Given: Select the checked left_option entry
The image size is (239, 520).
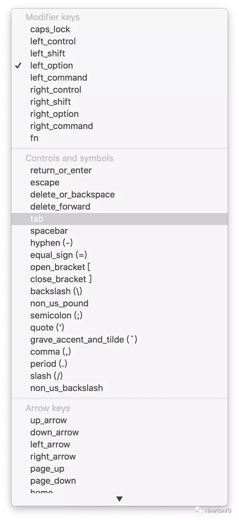Looking at the screenshot, I should click(x=51, y=66).
